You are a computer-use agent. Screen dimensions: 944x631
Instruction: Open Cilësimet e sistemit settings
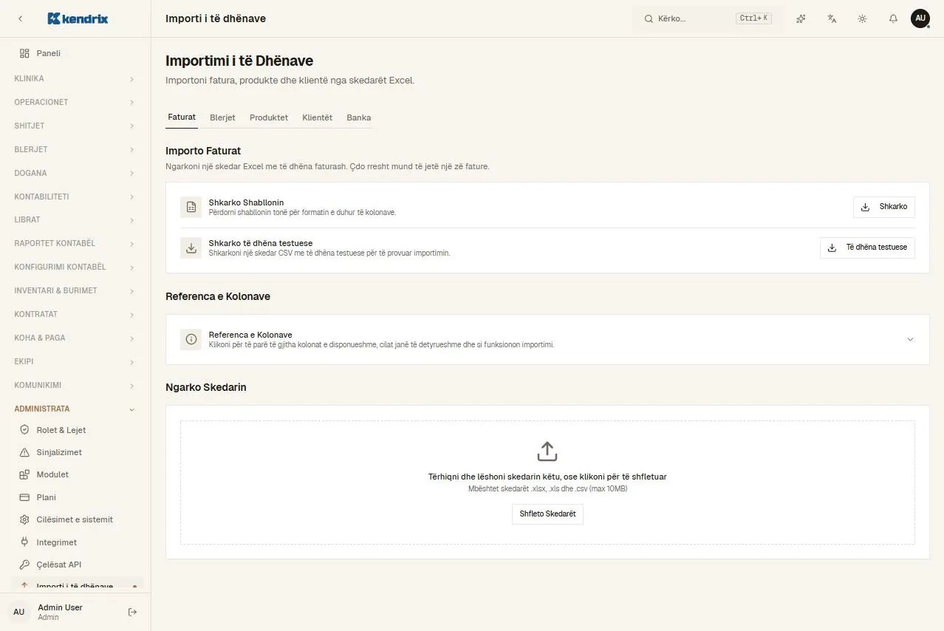tap(75, 519)
